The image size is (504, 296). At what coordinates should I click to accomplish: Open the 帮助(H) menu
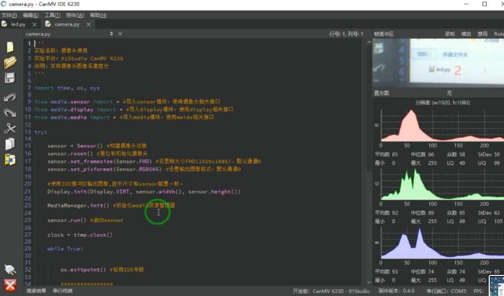point(98,15)
